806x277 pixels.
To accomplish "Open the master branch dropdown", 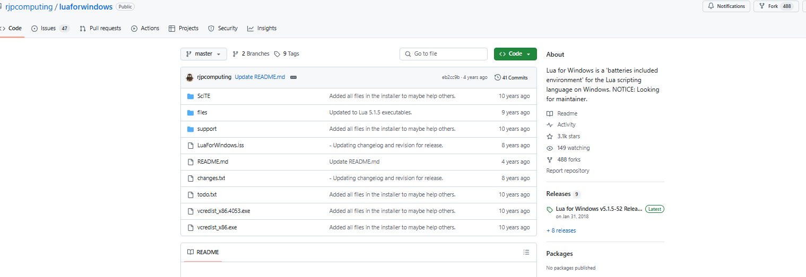I will coord(204,54).
